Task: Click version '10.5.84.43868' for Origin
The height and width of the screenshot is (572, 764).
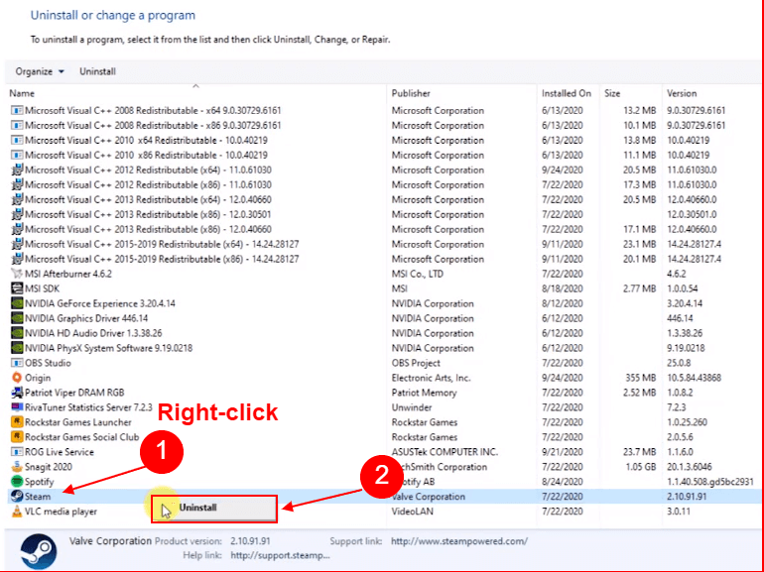Action: click(x=694, y=378)
